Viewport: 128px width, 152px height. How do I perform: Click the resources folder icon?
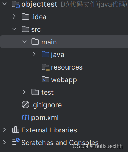(45, 67)
